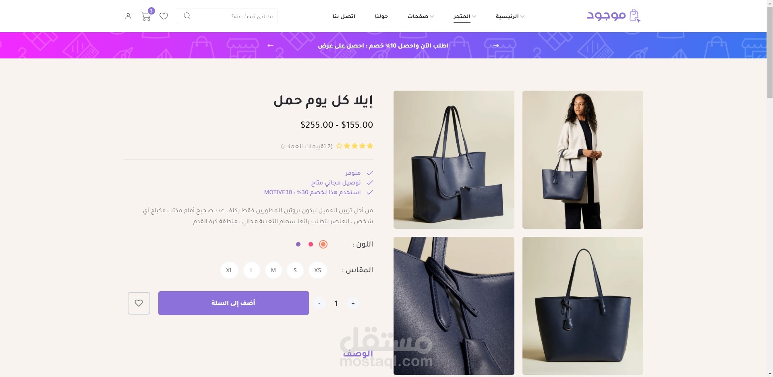Click the search magnifier icon
Image resolution: width=773 pixels, height=377 pixels.
pos(187,16)
